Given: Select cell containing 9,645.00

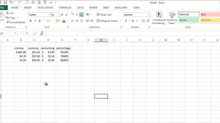Looking at the screenshot, I should pos(21,52).
